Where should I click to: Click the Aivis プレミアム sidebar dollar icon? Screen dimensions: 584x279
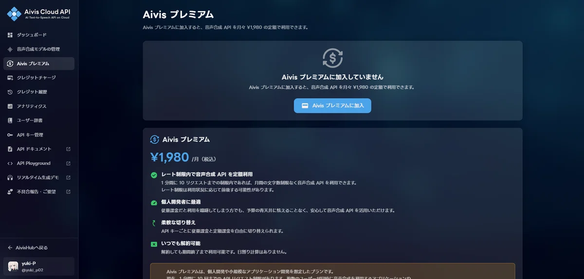coord(10,64)
